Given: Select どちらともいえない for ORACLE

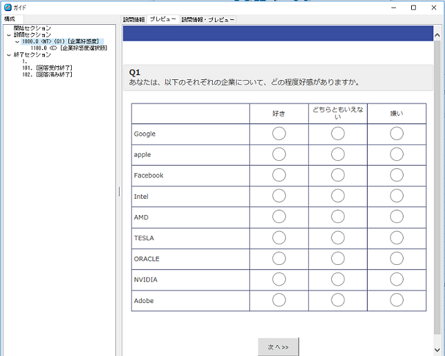Looking at the screenshot, I should (338, 259).
